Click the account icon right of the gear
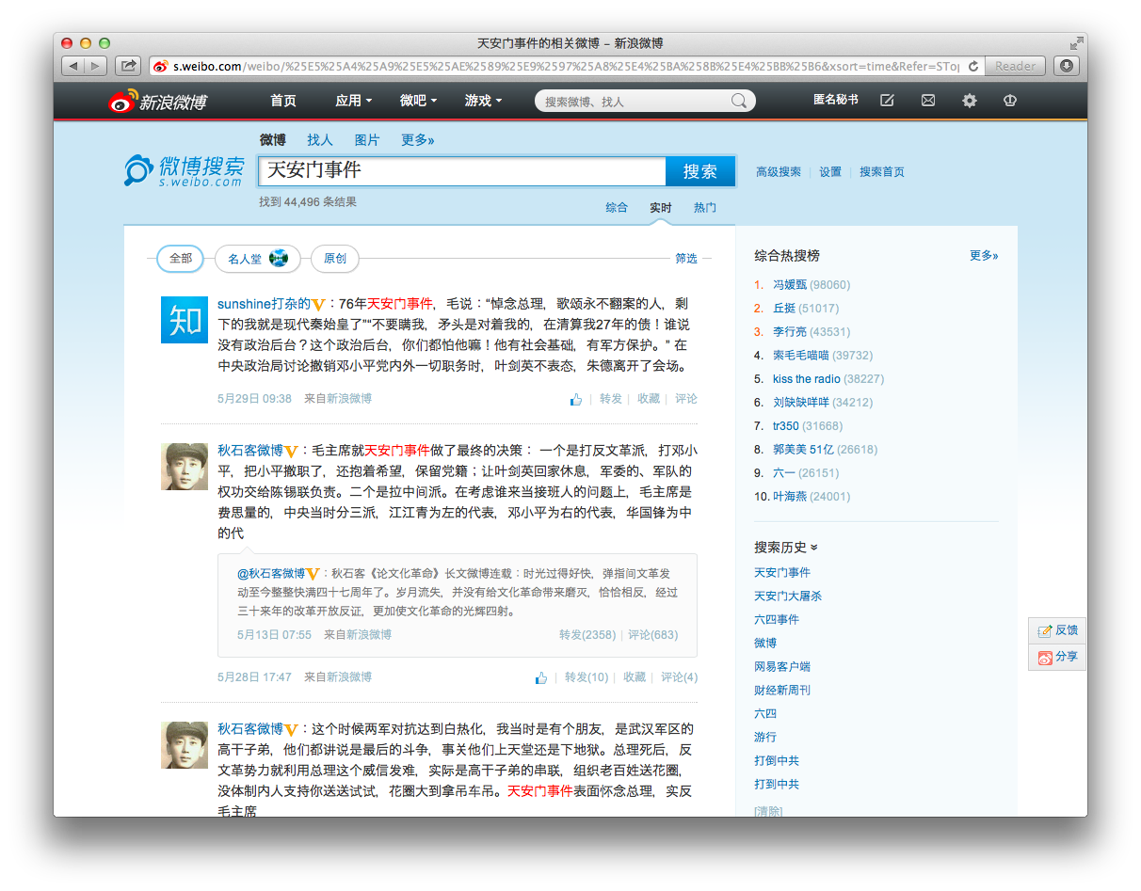This screenshot has width=1141, height=891. tap(1010, 101)
